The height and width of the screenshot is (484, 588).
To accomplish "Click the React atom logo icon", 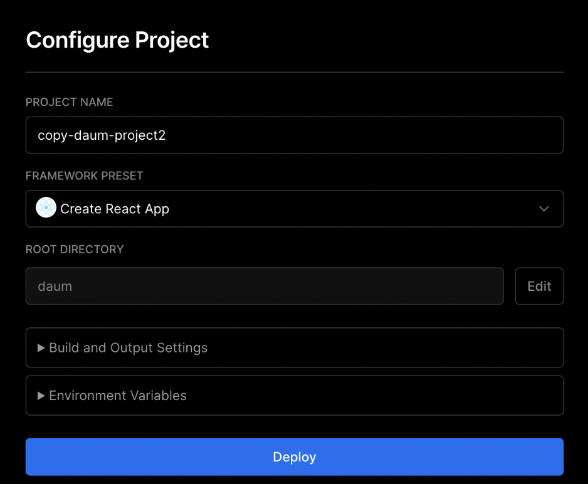I will 46,208.
